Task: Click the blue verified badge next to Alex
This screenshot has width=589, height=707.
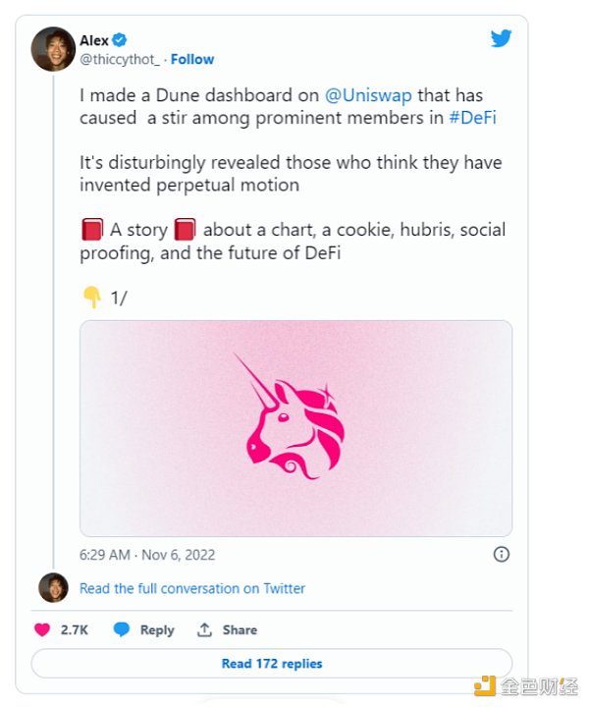Action: click(x=120, y=39)
